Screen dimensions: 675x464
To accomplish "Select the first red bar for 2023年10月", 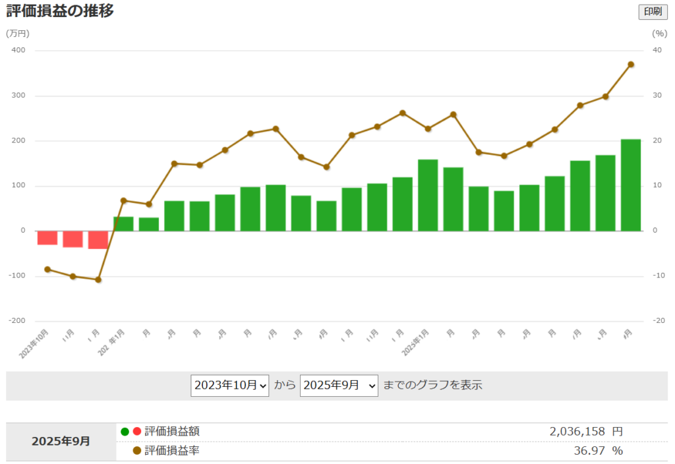I will (x=47, y=238).
